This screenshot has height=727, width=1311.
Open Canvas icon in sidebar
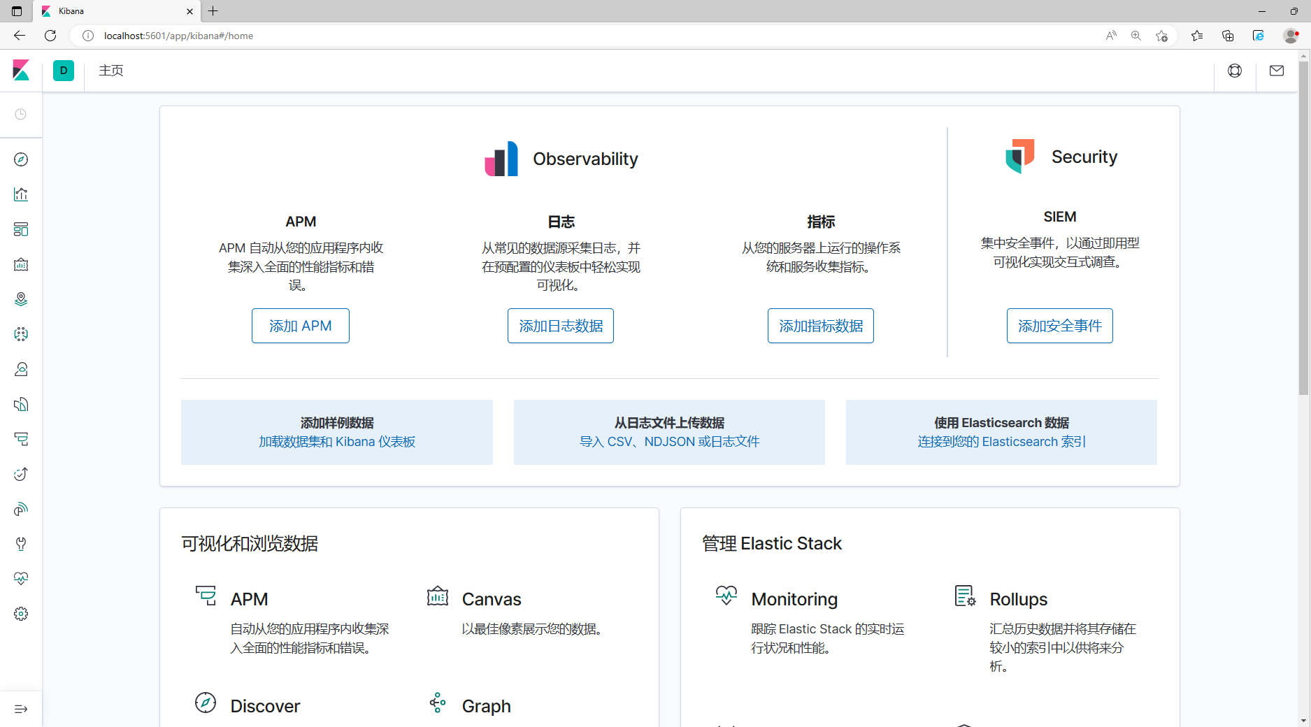coord(21,264)
